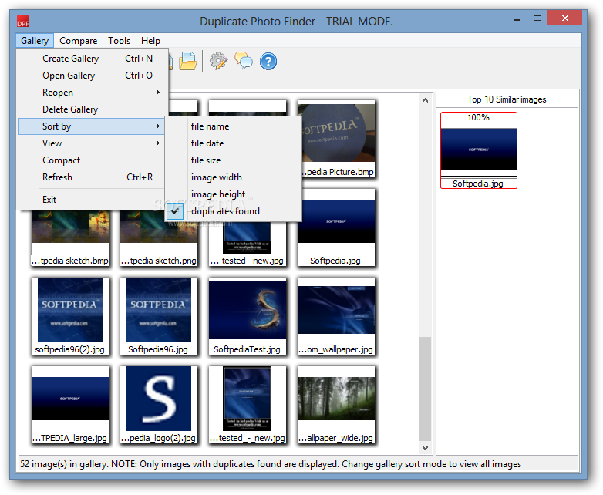
Task: Select the ... tested - new.jpg thumbnail
Action: tap(248, 244)
